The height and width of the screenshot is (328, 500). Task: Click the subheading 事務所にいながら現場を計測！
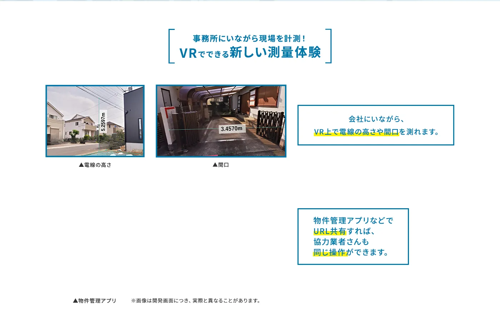click(249, 39)
